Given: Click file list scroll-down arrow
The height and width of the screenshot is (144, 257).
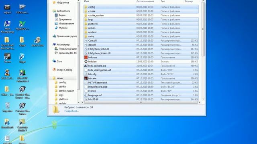Looking at the screenshot, I should pyautogui.click(x=203, y=99).
